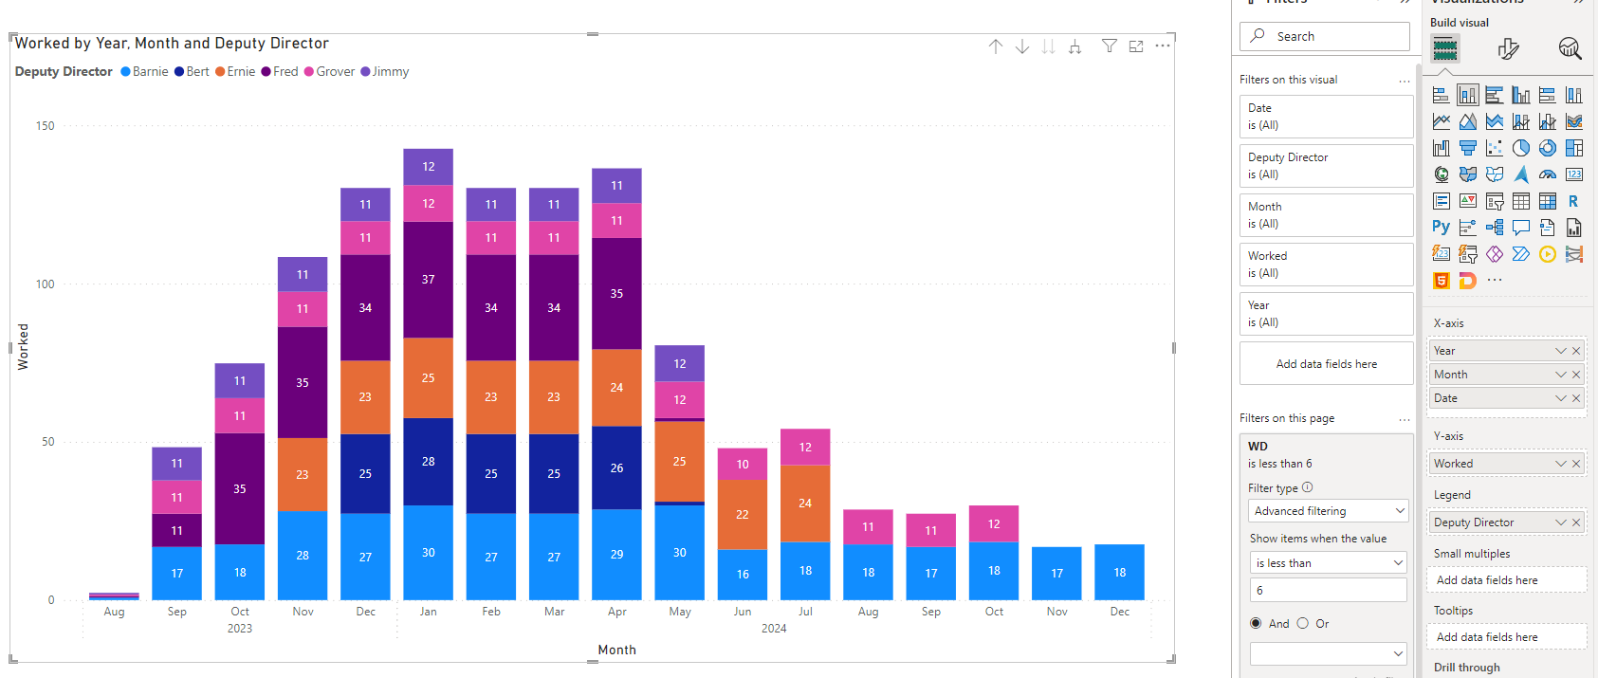Open chart filter funnel icon
This screenshot has height=678, width=1598.
tap(1109, 46)
